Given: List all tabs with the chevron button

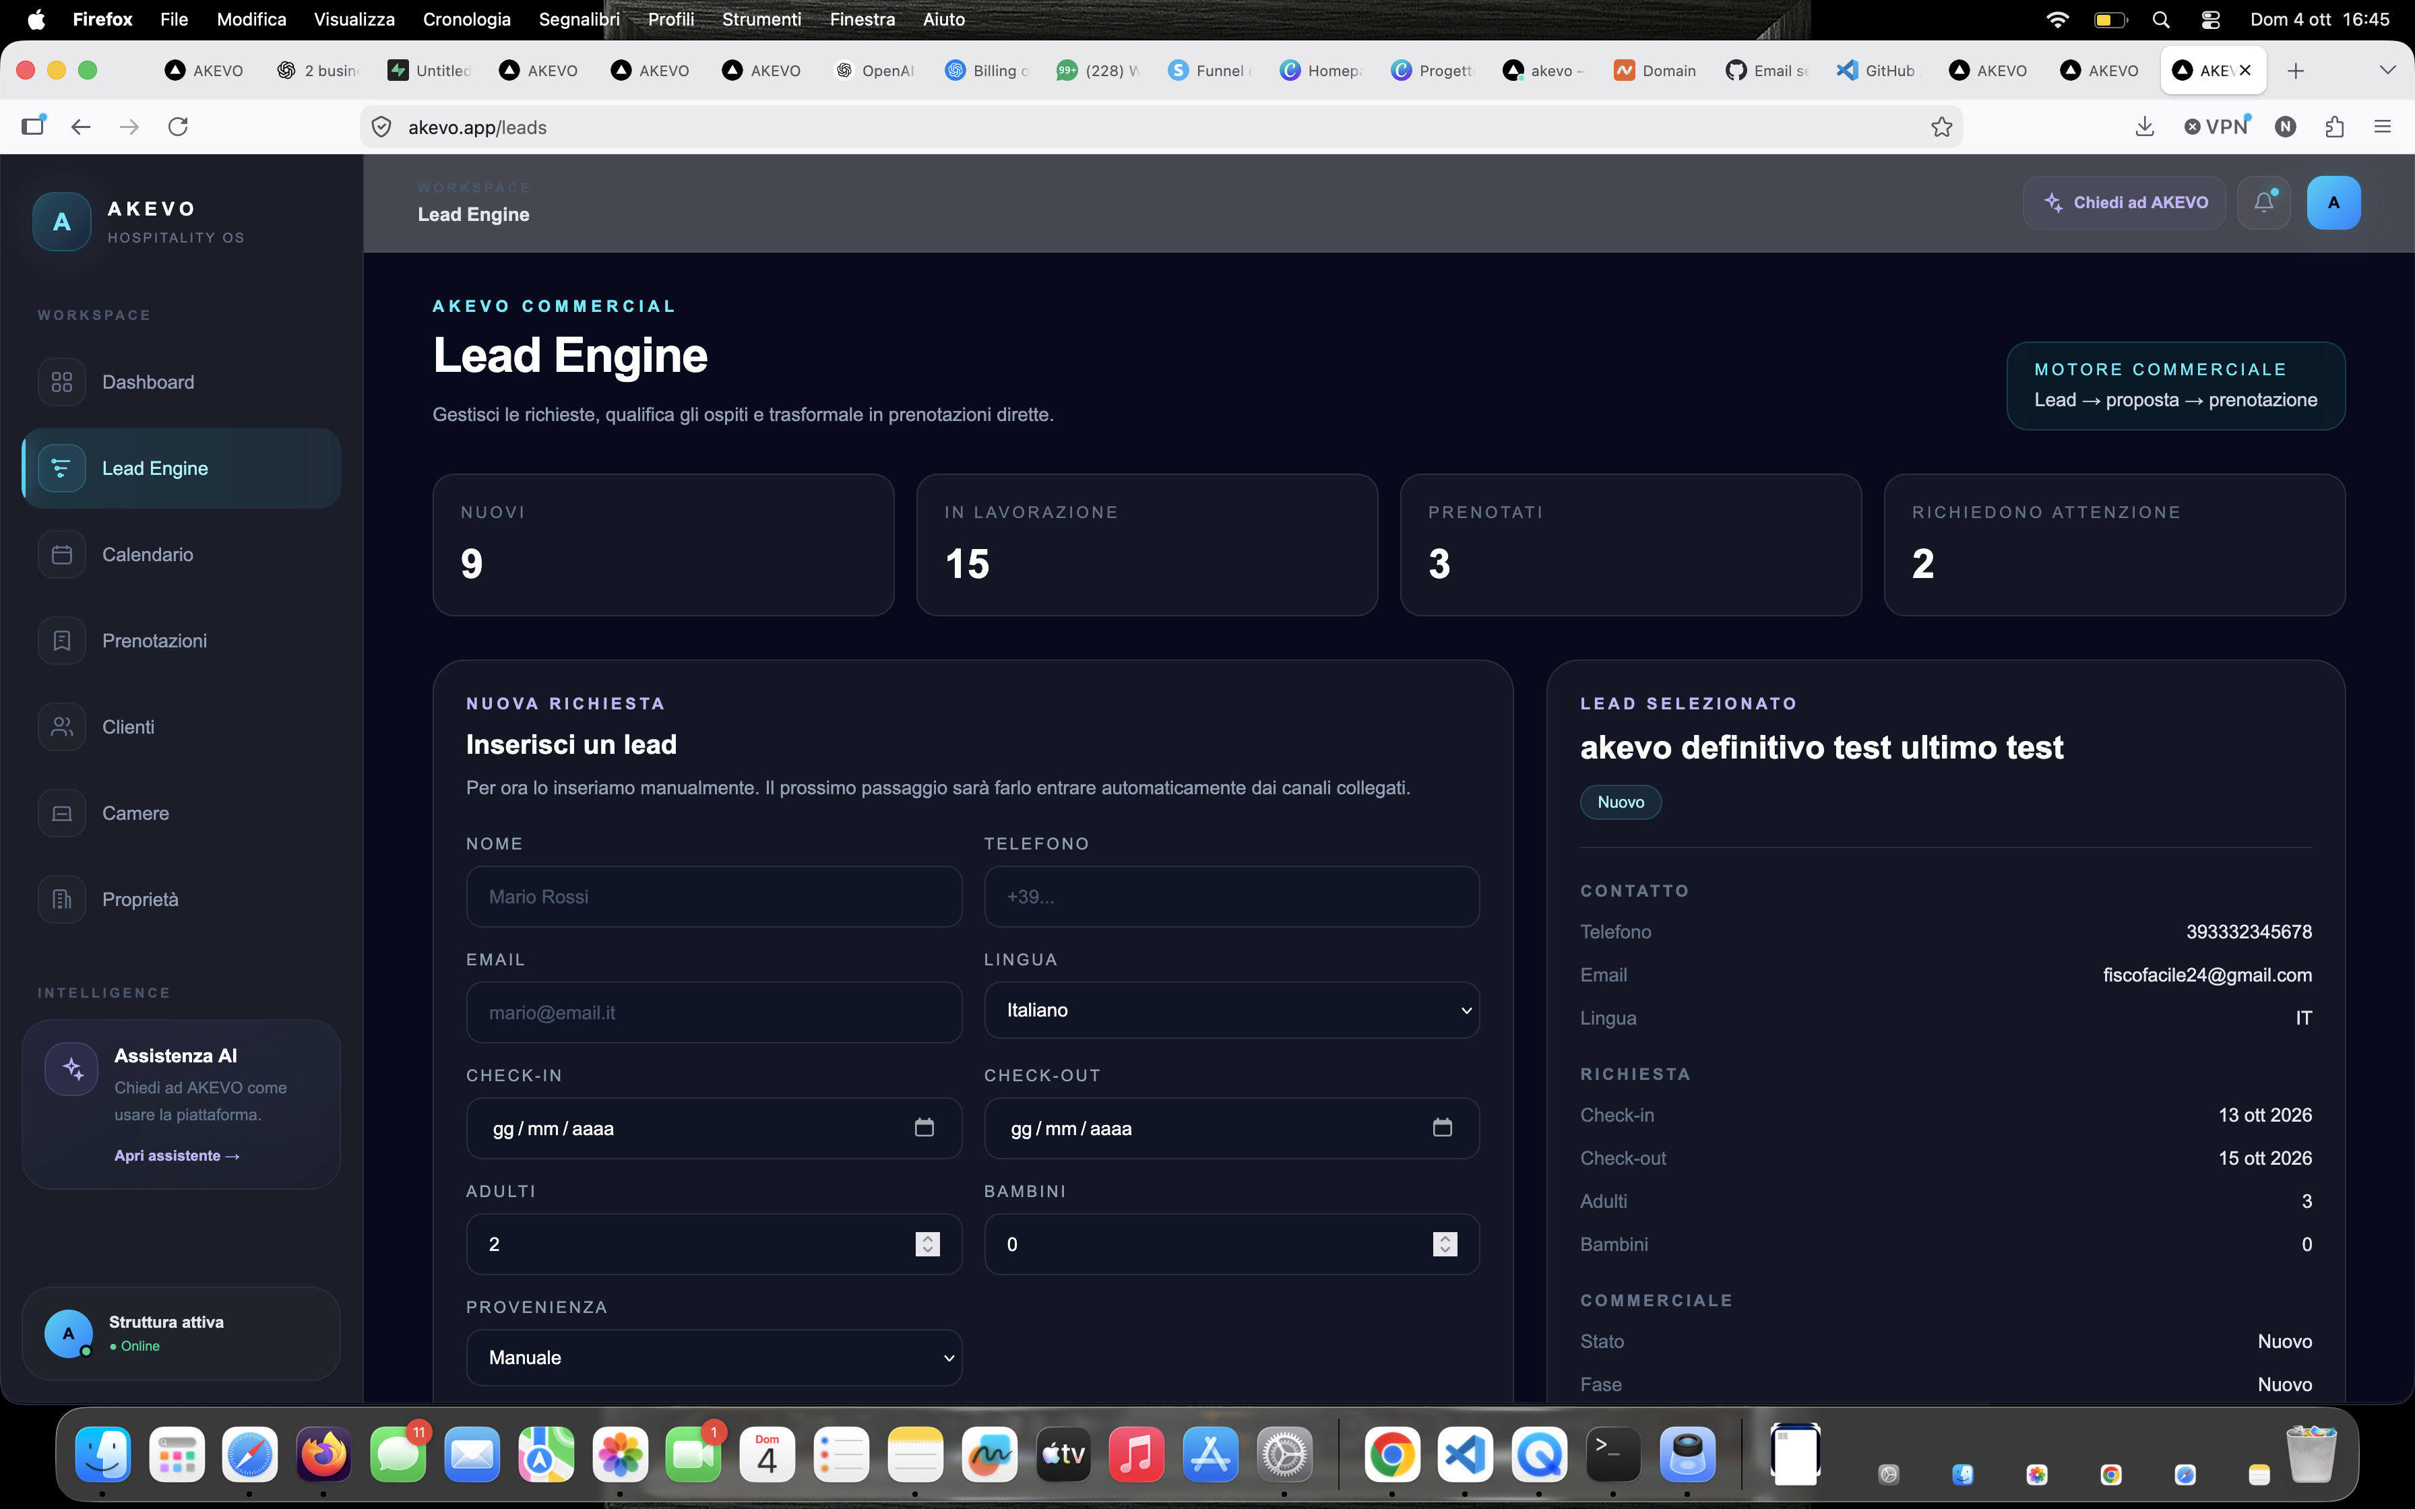Looking at the screenshot, I should click(2387, 70).
